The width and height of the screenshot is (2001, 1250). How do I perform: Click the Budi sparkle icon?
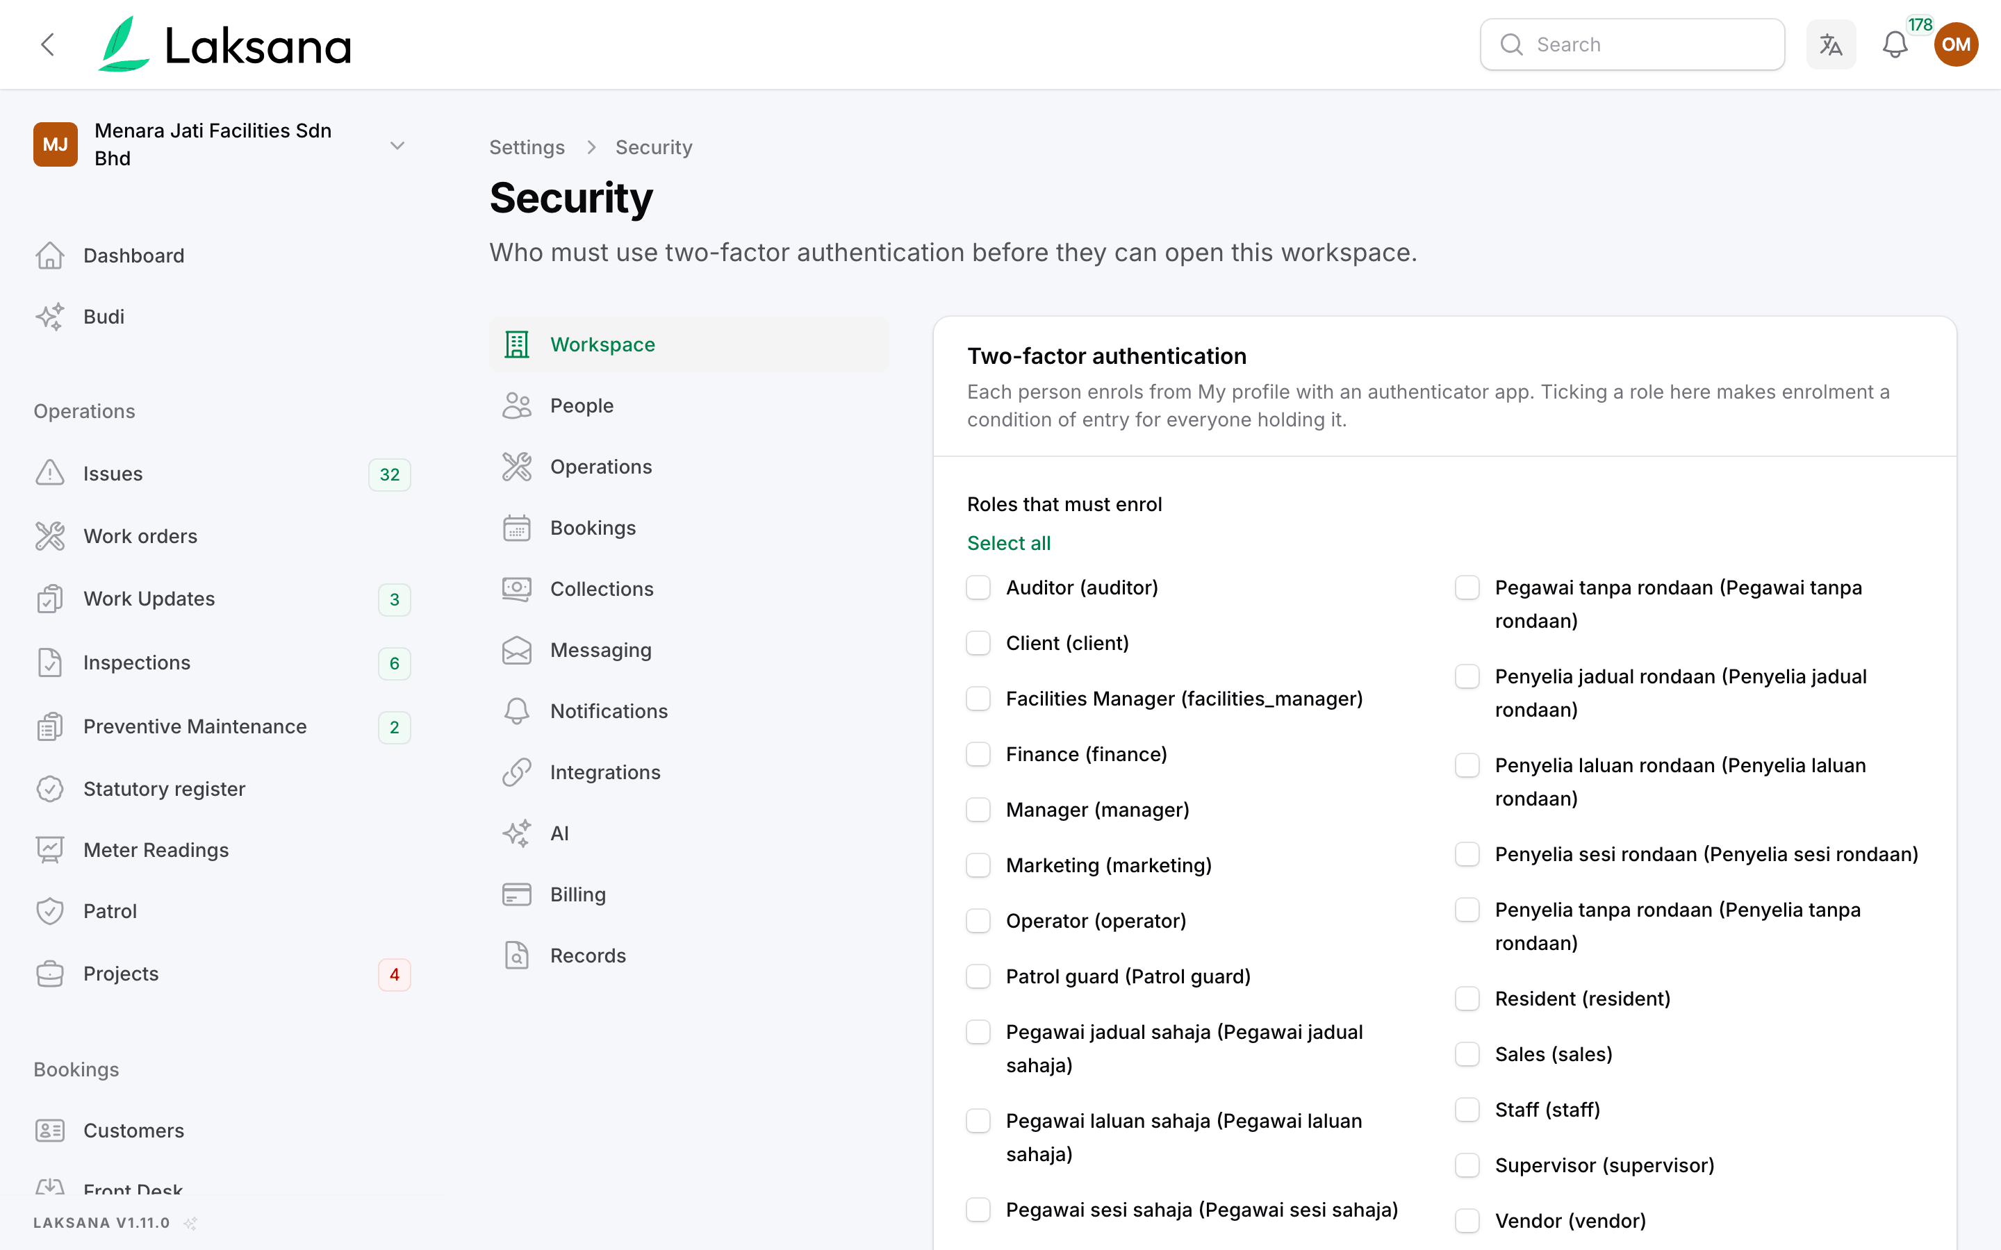49,317
